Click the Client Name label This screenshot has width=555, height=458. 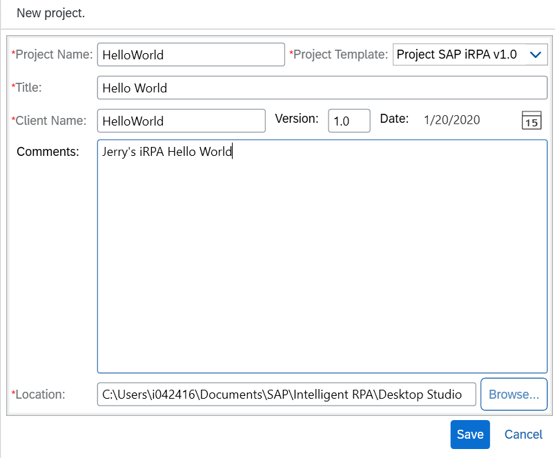click(x=50, y=121)
